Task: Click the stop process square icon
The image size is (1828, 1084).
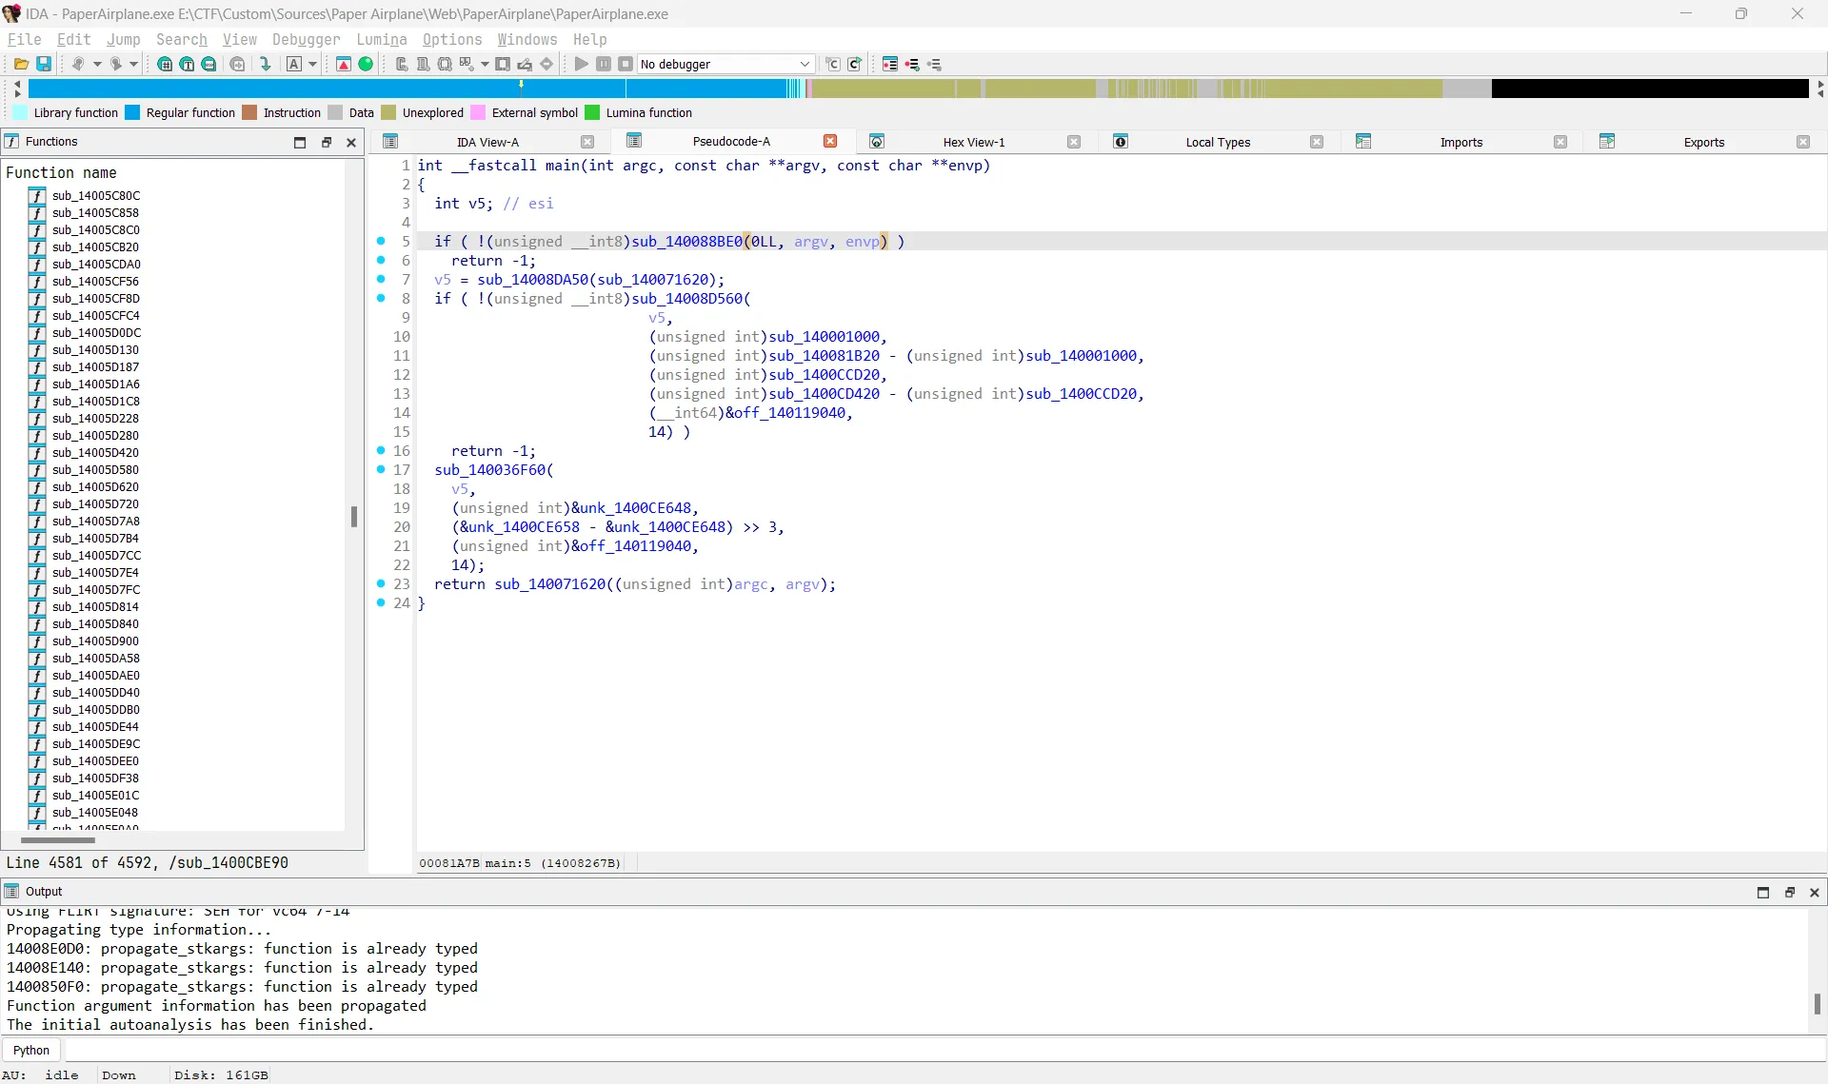Action: 626,64
